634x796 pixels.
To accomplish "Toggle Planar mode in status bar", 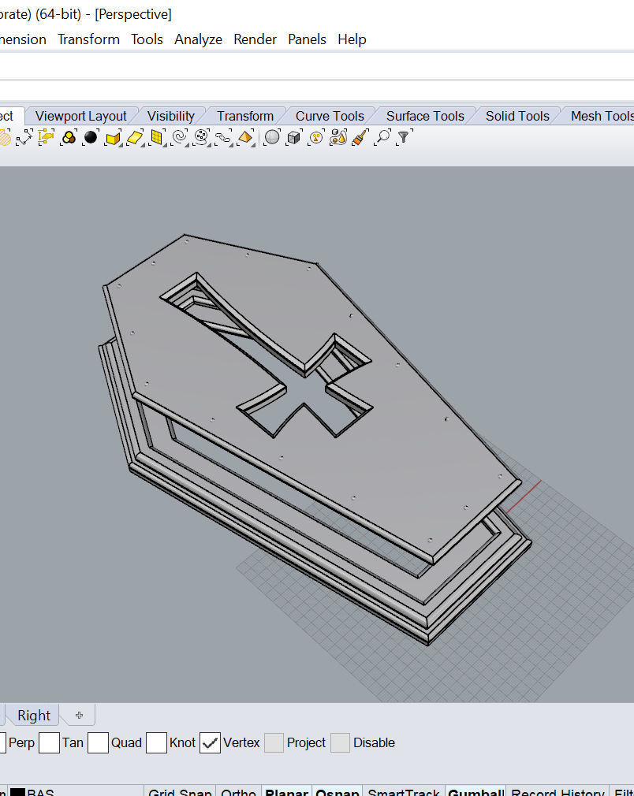I will (x=286, y=791).
